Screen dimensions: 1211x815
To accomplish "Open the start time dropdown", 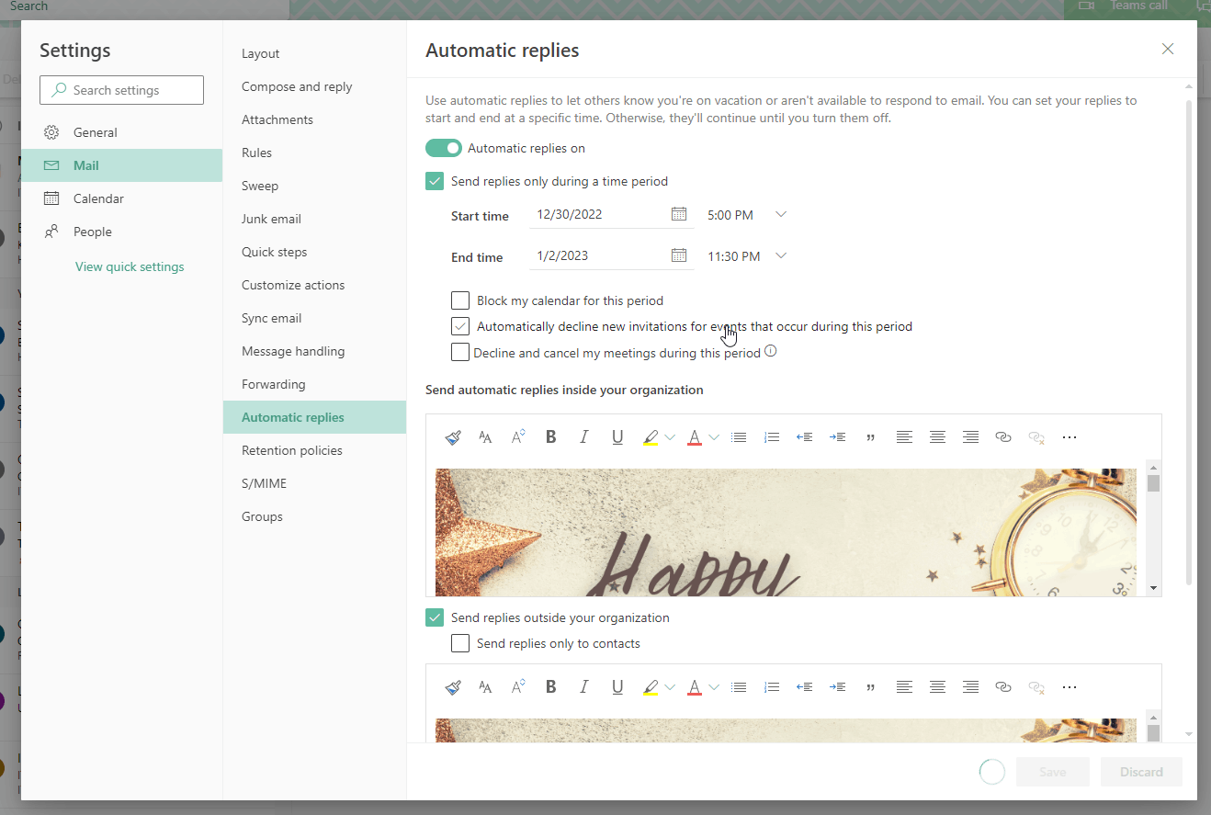I will tap(780, 213).
